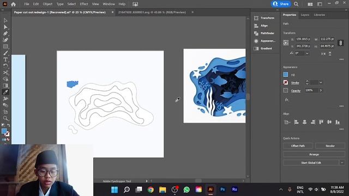Click Vertical Align Bottom icon

[338, 122]
